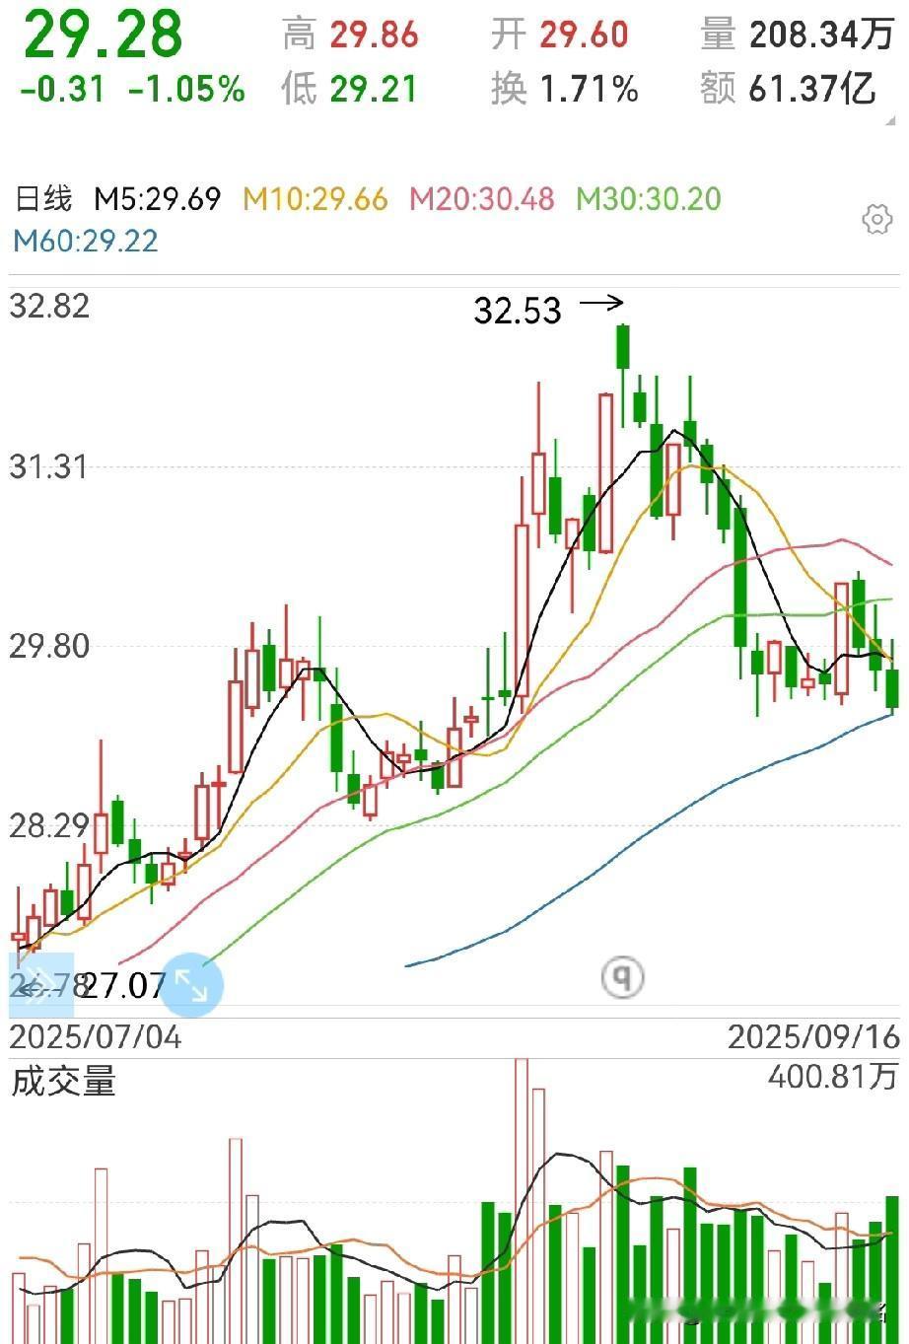Click the 成交量 indicator label
Screen dimensions: 909x1344
64,1082
